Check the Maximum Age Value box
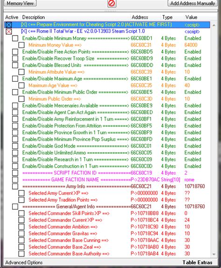The image size is (221, 268). 21,85
